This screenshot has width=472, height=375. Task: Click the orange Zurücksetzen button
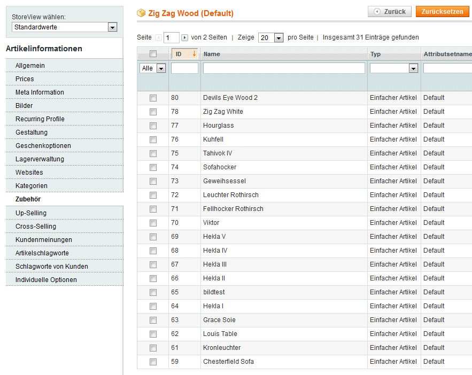[442, 11]
